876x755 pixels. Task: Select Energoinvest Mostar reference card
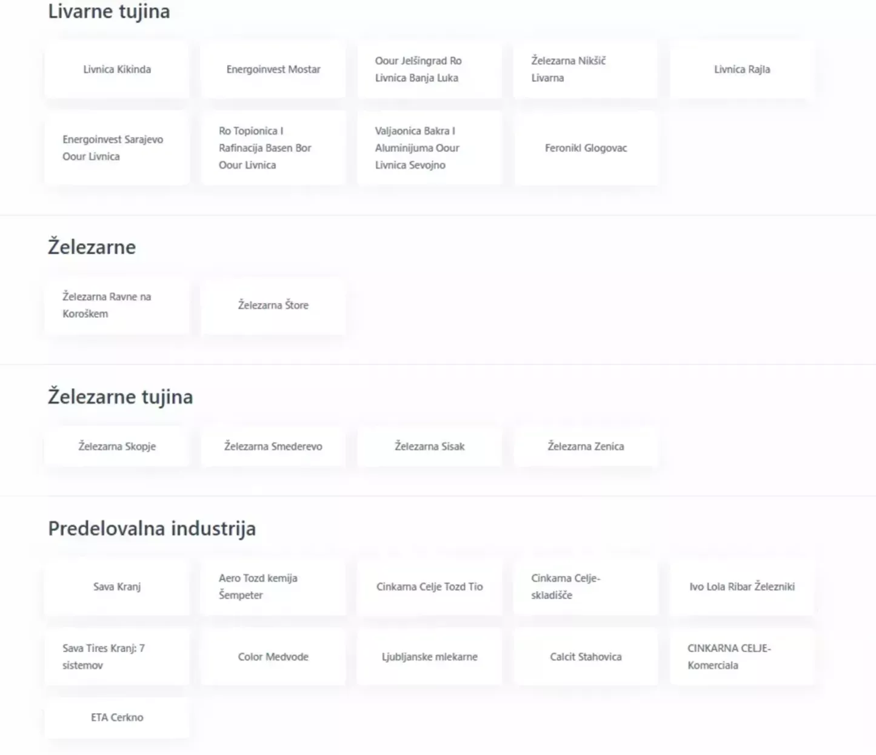(273, 69)
